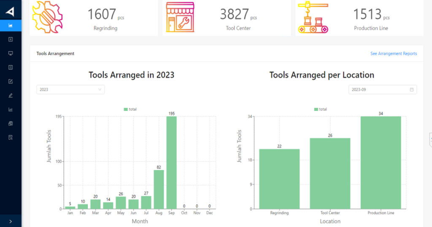Click the Regrinding gear and wrench card icon
432x227 pixels.
[48, 17]
